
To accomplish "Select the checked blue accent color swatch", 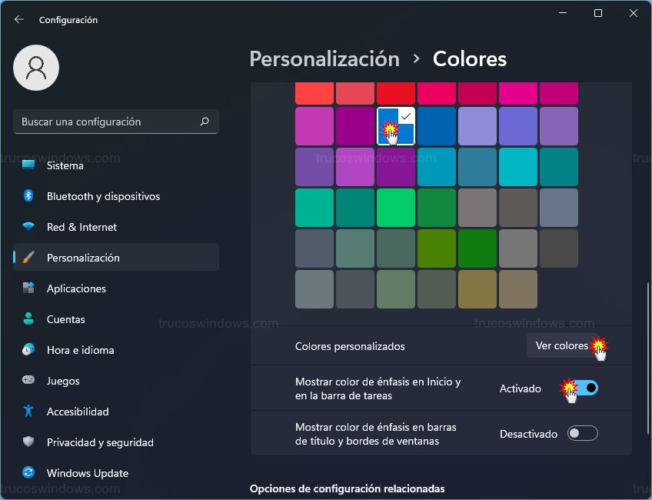I will point(396,126).
